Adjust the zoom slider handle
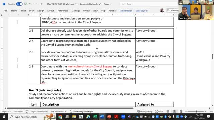The width and height of the screenshot is (214, 120). pos(196,112)
